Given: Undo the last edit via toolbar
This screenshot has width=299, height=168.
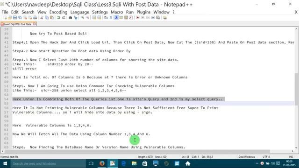Looking at the screenshot, I should click(58, 18).
